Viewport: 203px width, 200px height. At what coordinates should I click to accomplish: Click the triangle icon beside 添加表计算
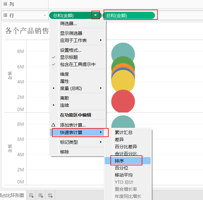click(53, 125)
